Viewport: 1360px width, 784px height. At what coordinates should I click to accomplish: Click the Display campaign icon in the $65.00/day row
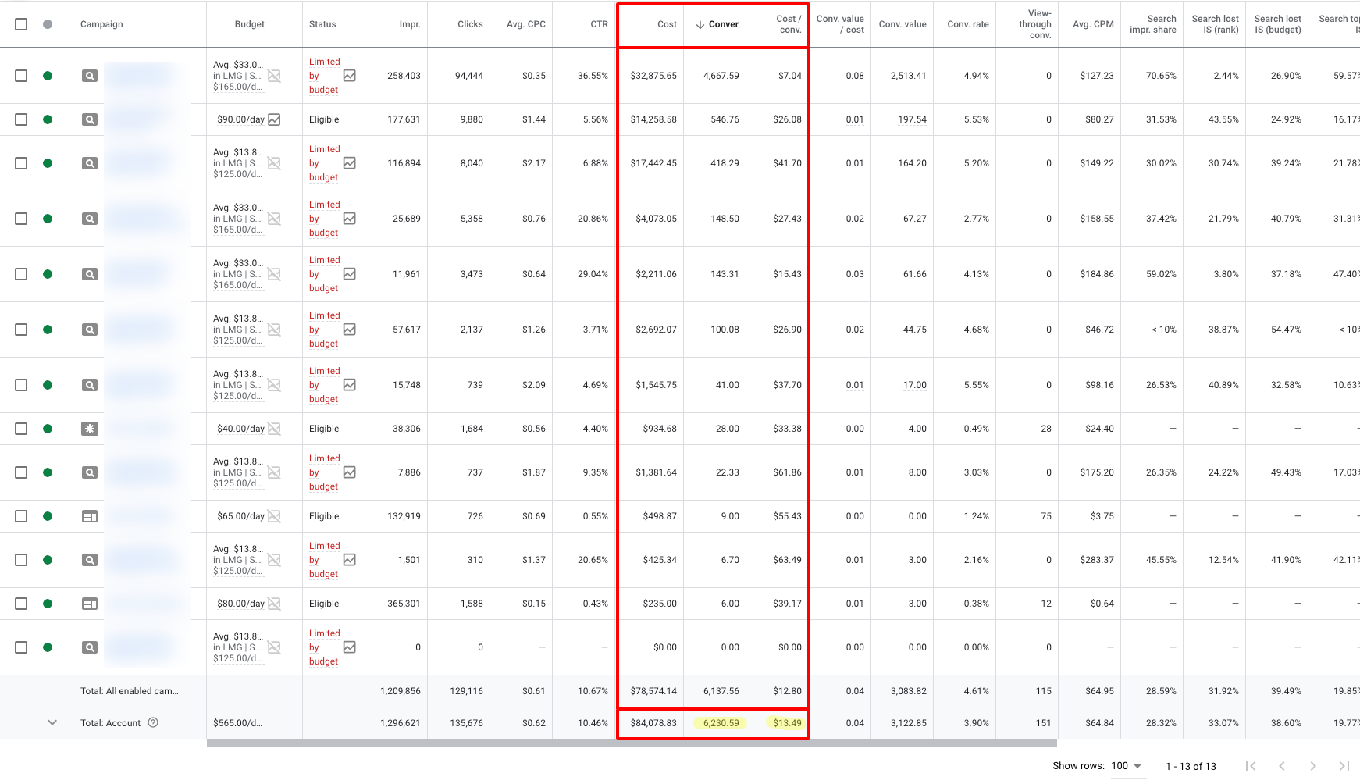tap(90, 516)
